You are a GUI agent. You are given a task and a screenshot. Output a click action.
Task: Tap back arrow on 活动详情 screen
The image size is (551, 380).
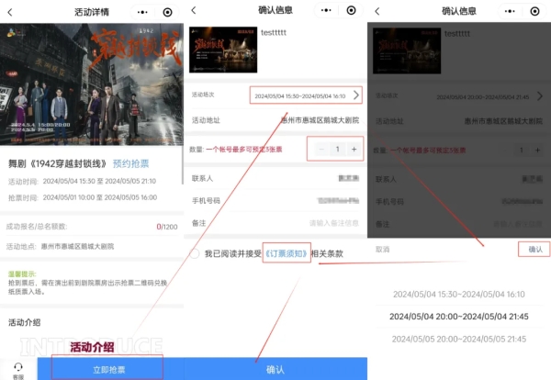click(x=12, y=12)
